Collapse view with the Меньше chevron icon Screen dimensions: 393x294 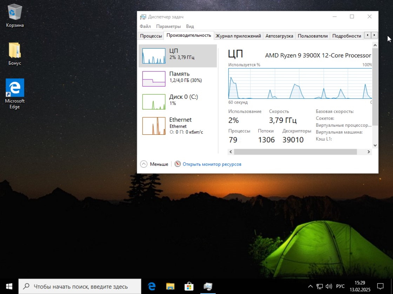pos(144,164)
